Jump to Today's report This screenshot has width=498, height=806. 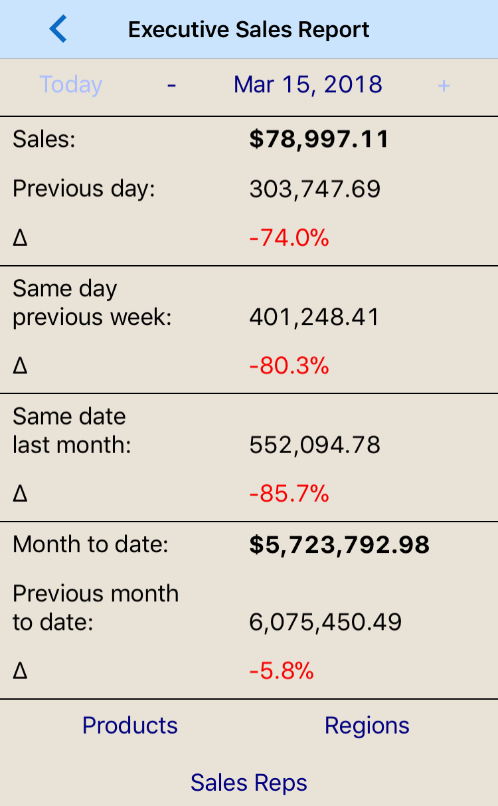point(70,85)
